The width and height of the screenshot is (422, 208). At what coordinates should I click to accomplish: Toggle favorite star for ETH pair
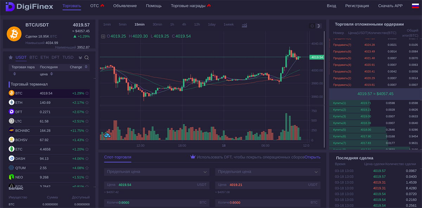point(87,103)
